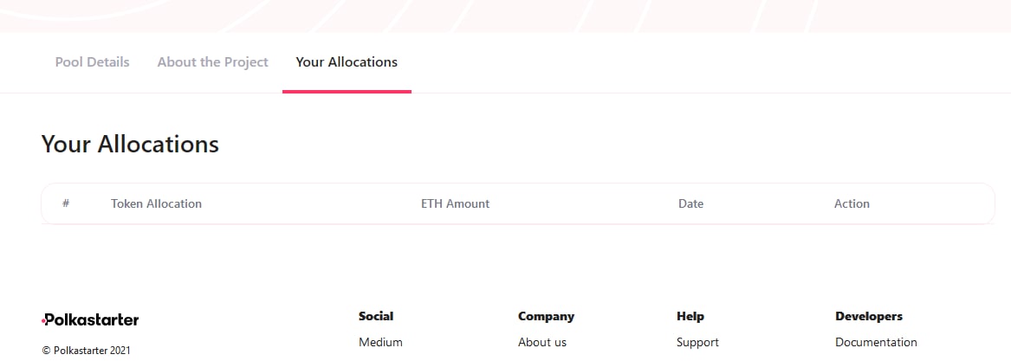The width and height of the screenshot is (1011, 361).
Task: Select the Your Allocations tab
Action: click(347, 62)
